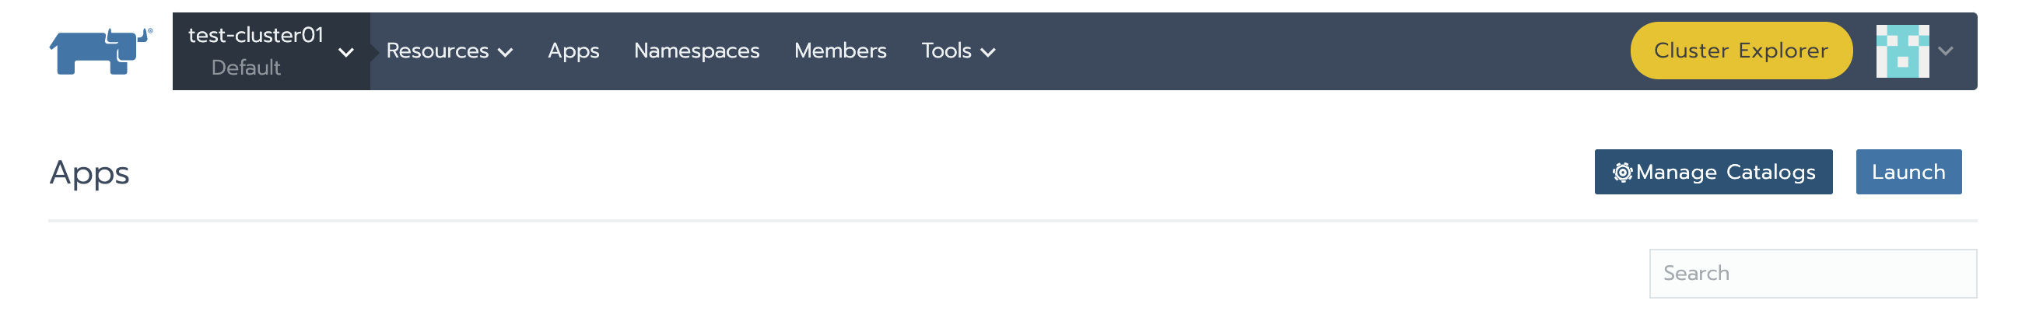
Task: Expand the Resources dropdown arrow
Action: [506, 53]
